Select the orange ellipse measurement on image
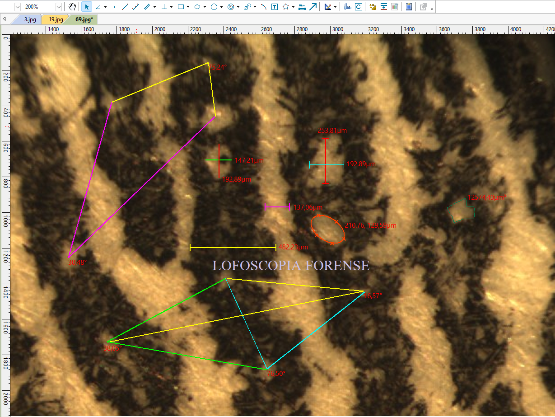 327,230
